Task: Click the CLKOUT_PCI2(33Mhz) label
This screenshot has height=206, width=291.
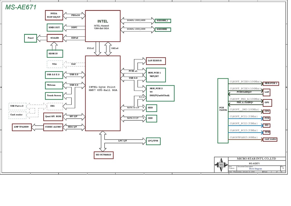Action: click(244, 124)
